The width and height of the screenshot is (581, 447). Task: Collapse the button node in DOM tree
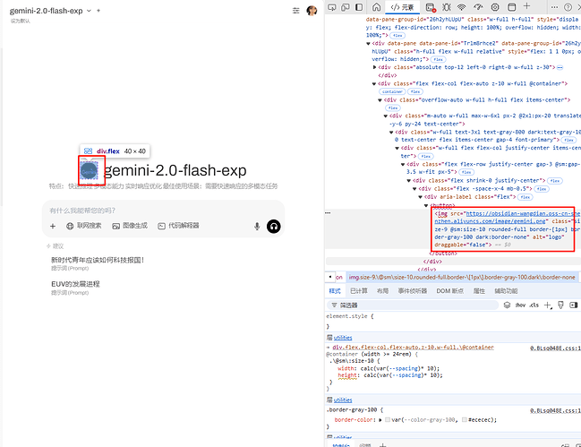(x=426, y=205)
